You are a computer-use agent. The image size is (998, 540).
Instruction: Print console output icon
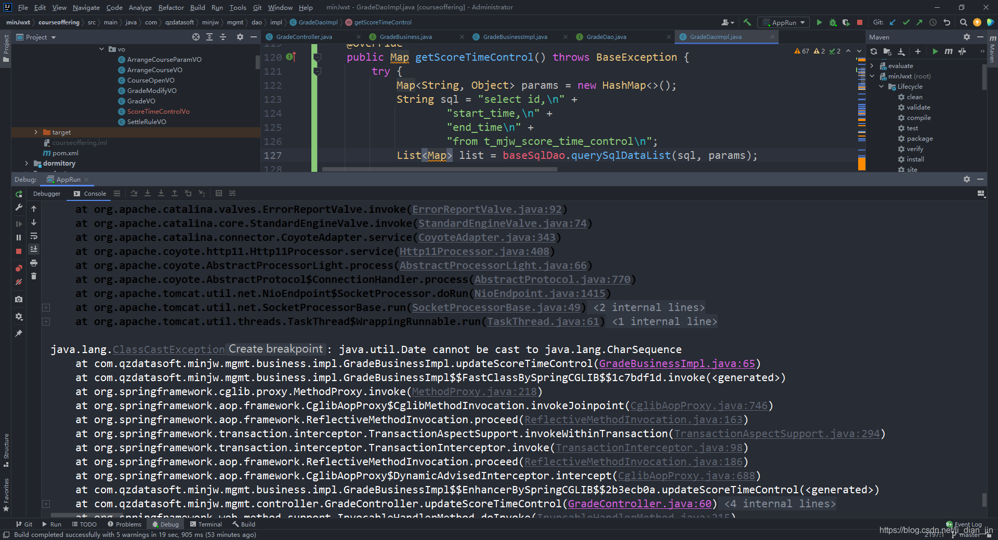[x=34, y=263]
